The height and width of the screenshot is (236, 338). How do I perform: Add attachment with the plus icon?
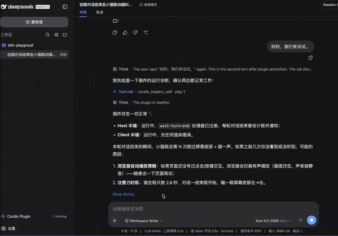tap(114, 221)
